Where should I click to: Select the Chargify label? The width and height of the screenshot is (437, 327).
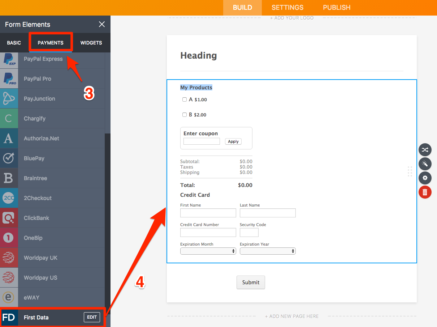[35, 118]
